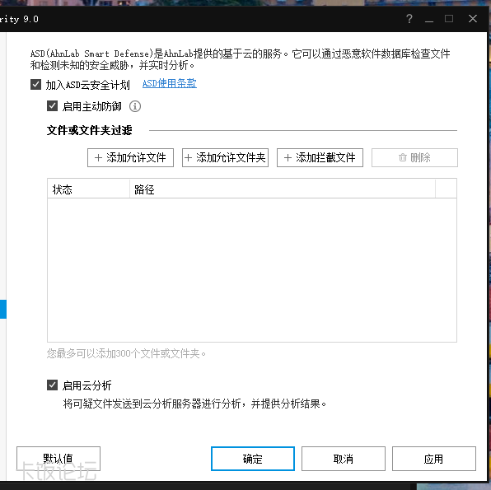Close the settings window

[473, 19]
